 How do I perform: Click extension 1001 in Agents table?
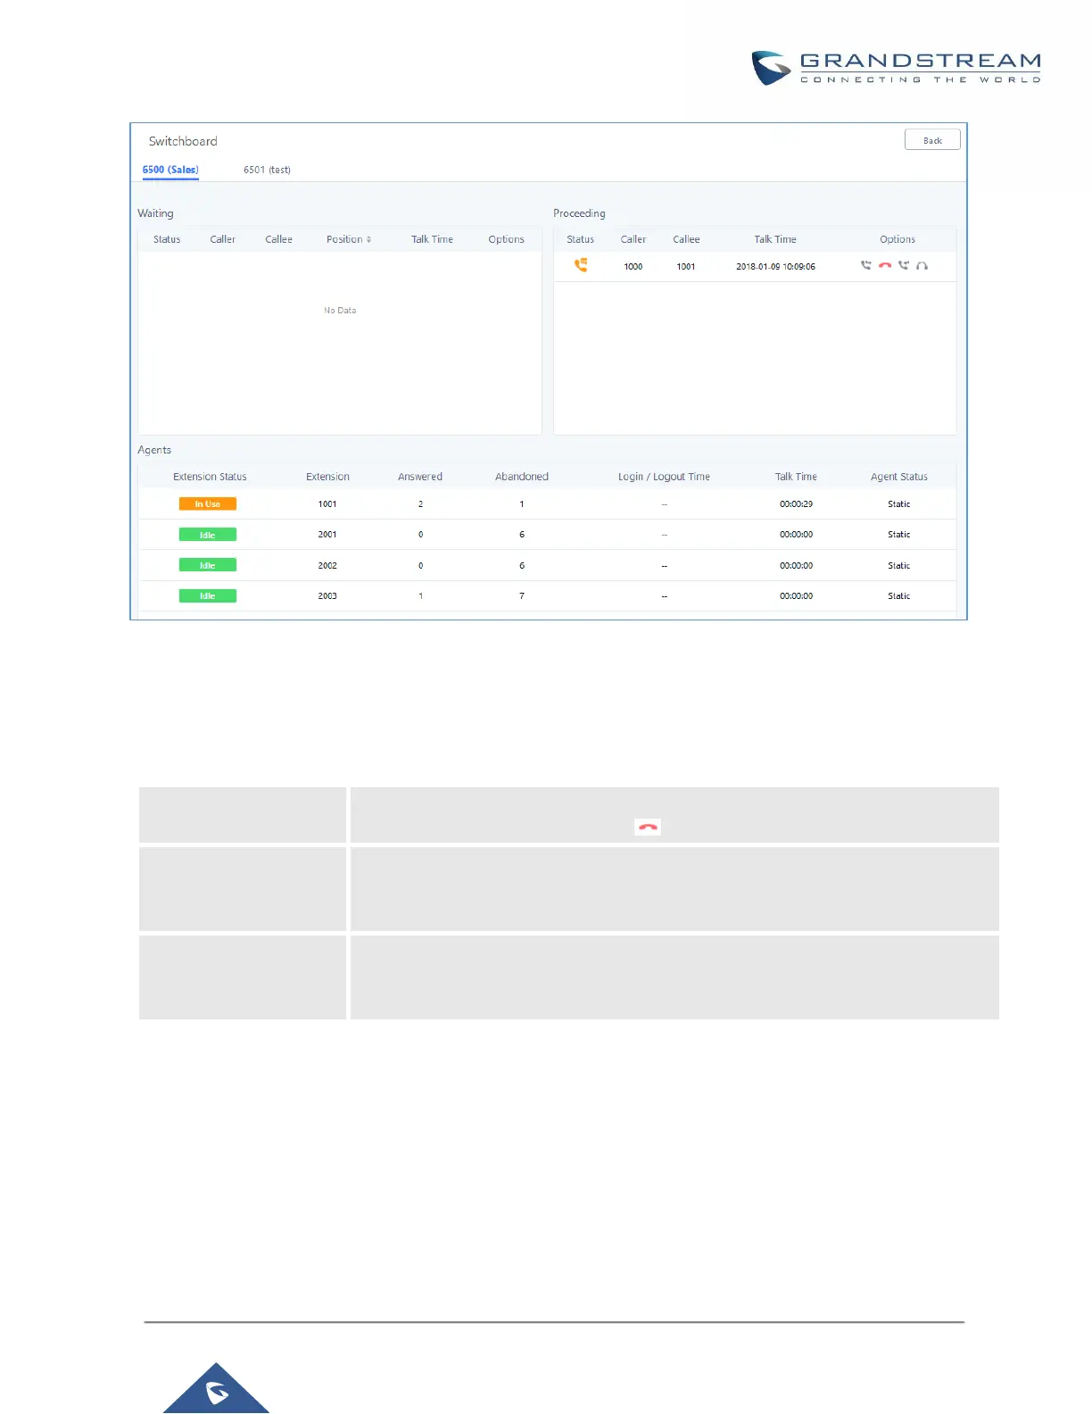click(x=327, y=504)
